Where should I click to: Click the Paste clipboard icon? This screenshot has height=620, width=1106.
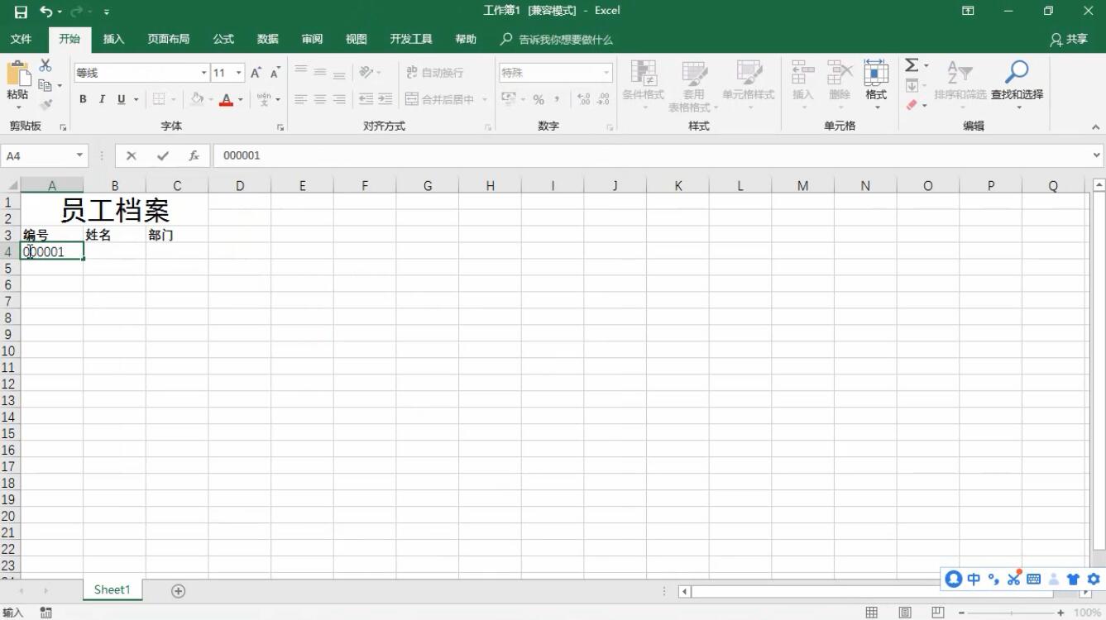pyautogui.click(x=17, y=74)
